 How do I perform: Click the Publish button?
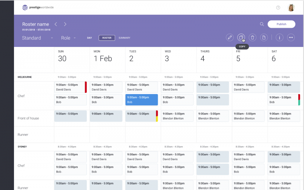[x=281, y=24]
